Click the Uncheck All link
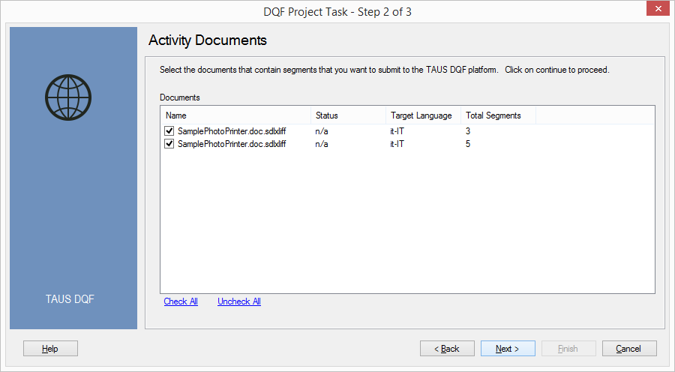This screenshot has width=675, height=372. (x=239, y=301)
